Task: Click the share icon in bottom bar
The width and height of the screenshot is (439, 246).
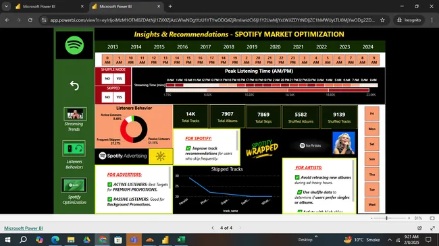Action: tap(419, 228)
